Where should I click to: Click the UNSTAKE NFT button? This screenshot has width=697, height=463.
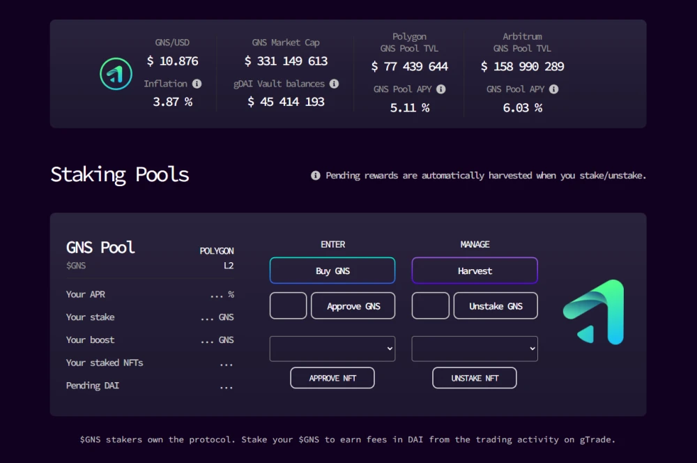point(475,378)
